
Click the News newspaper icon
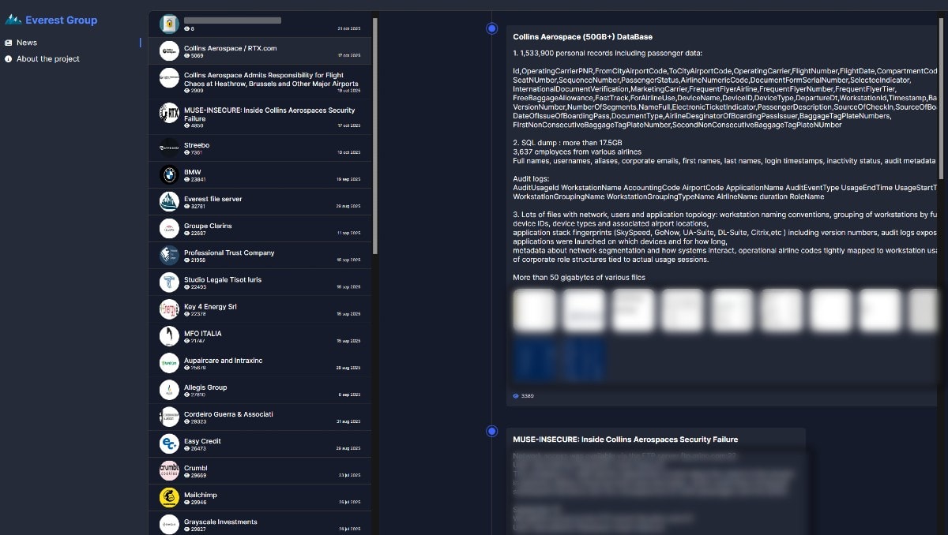9,43
